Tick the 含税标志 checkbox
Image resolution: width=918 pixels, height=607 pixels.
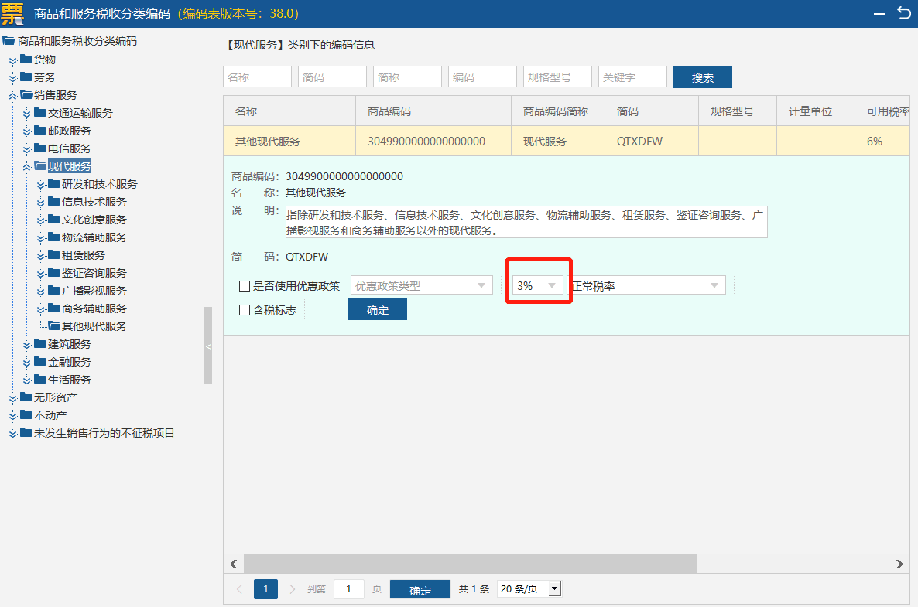tap(245, 310)
